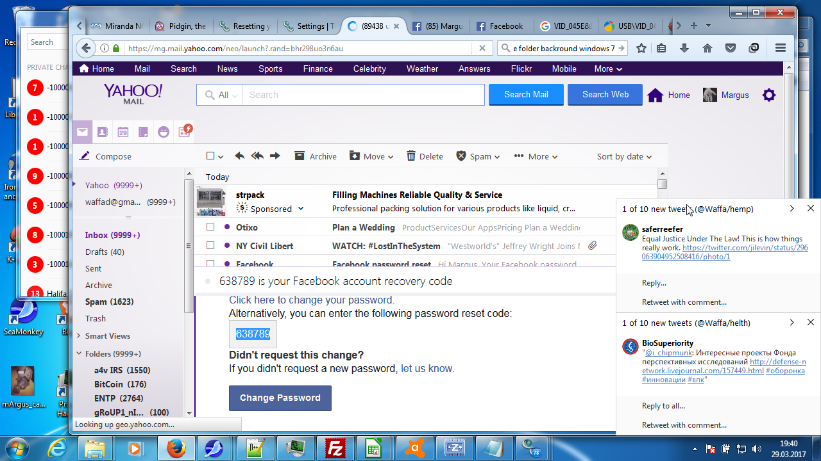Open FileZilla from the taskbar
Viewport: 821px width, 461px height.
click(335, 448)
